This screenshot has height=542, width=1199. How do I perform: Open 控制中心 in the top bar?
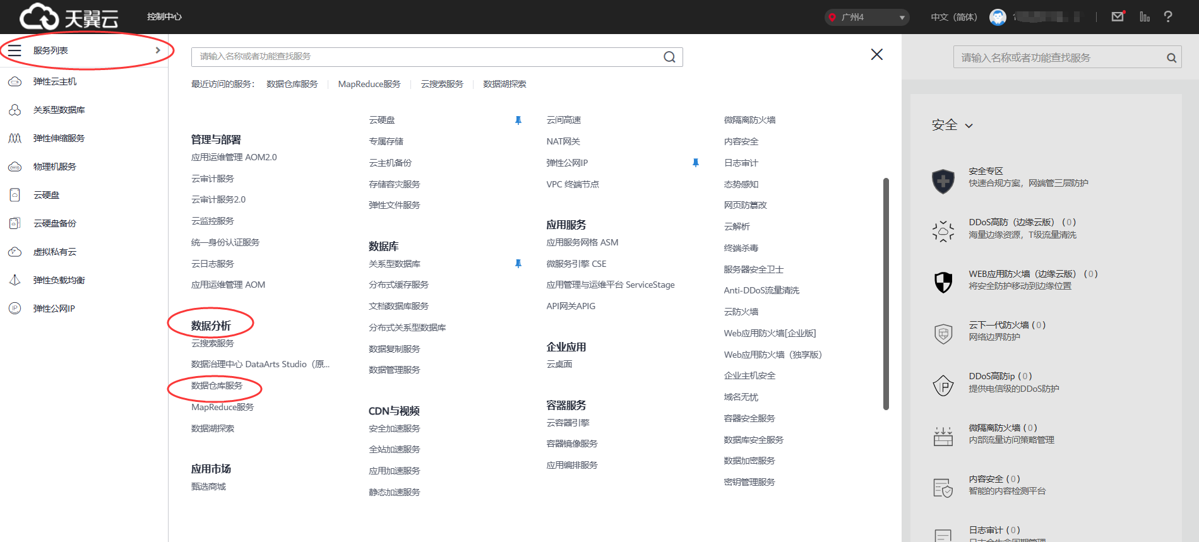[164, 16]
